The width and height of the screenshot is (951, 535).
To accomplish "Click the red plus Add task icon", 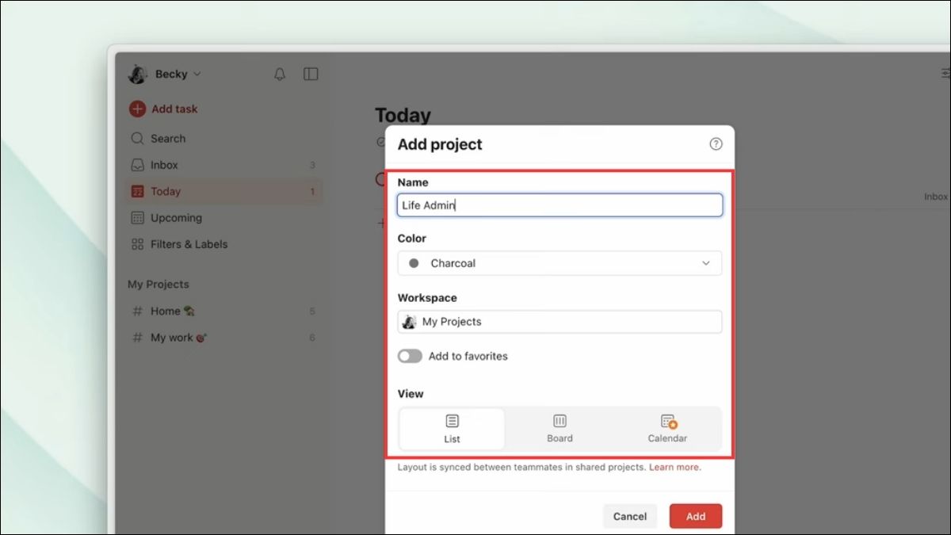I will coord(138,109).
